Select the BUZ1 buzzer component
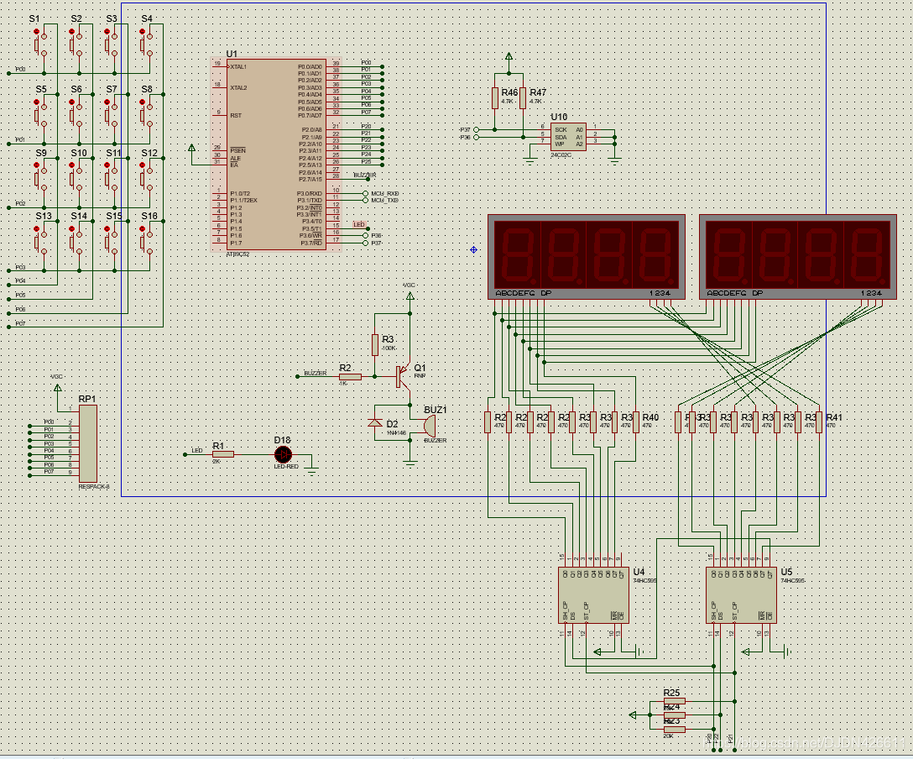913x759 pixels. (x=429, y=425)
